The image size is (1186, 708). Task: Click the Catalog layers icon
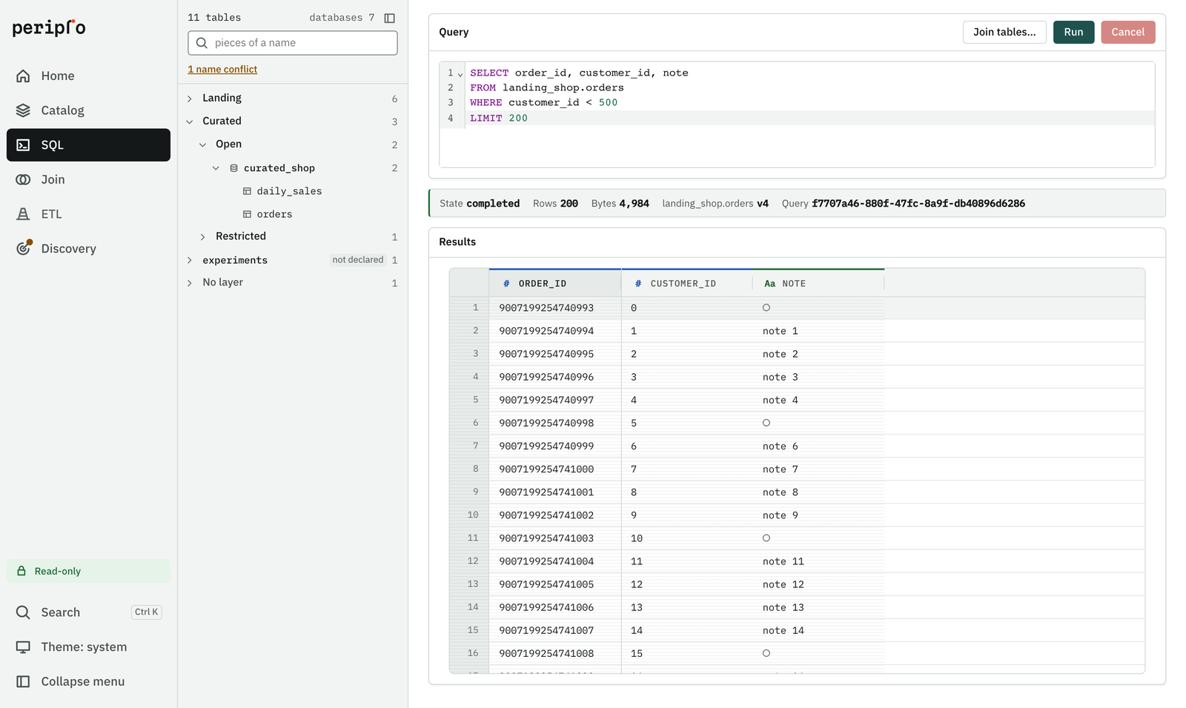point(23,110)
